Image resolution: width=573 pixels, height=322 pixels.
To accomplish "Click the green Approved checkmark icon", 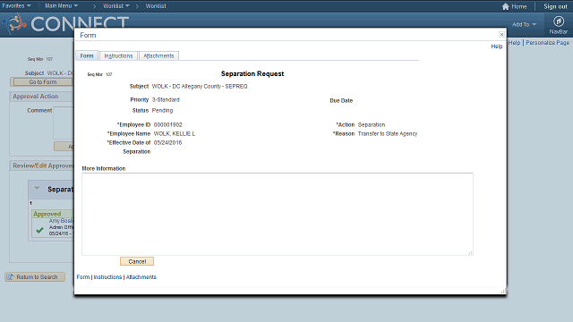I will 39,231.
